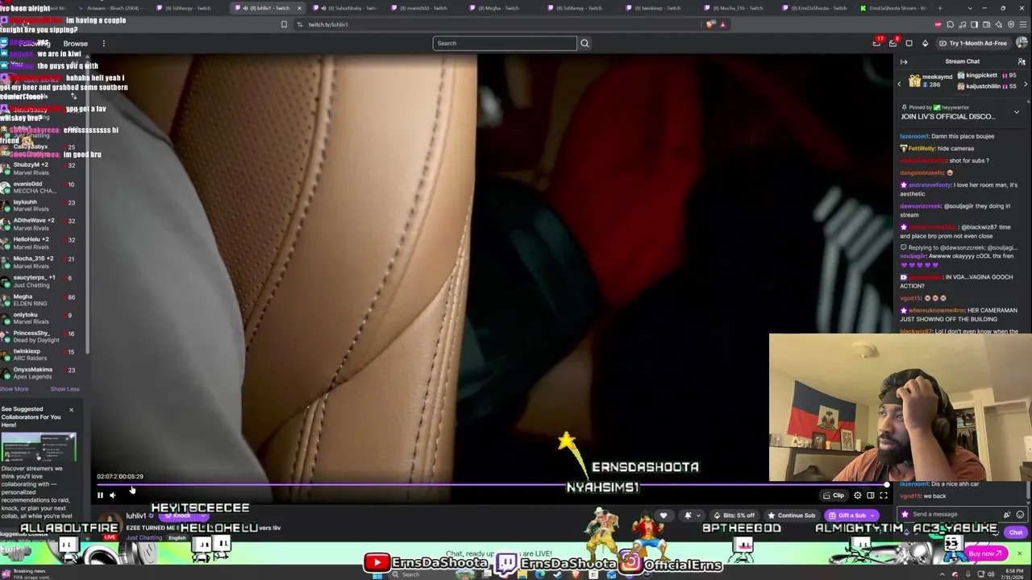Open HelloHelu channel in sidebar
Screen dimensions: 1032x580
coord(40,242)
